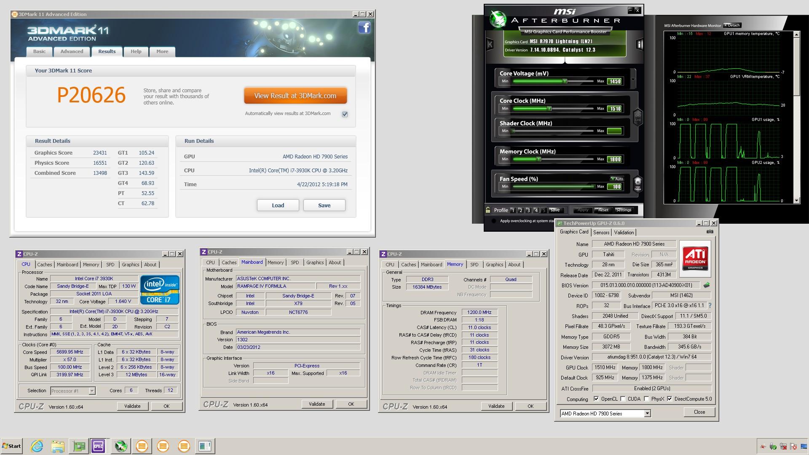809x455 pixels.
Task: Open Afterburner Settings
Action: [x=623, y=210]
